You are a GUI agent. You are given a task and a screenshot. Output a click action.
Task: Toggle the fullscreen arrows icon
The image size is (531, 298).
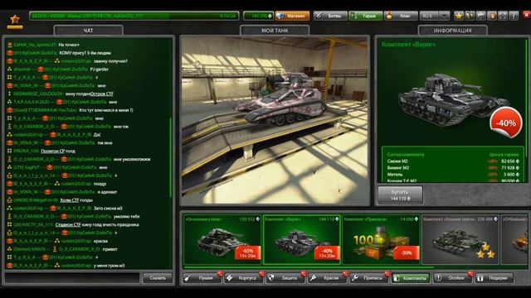tap(503, 16)
